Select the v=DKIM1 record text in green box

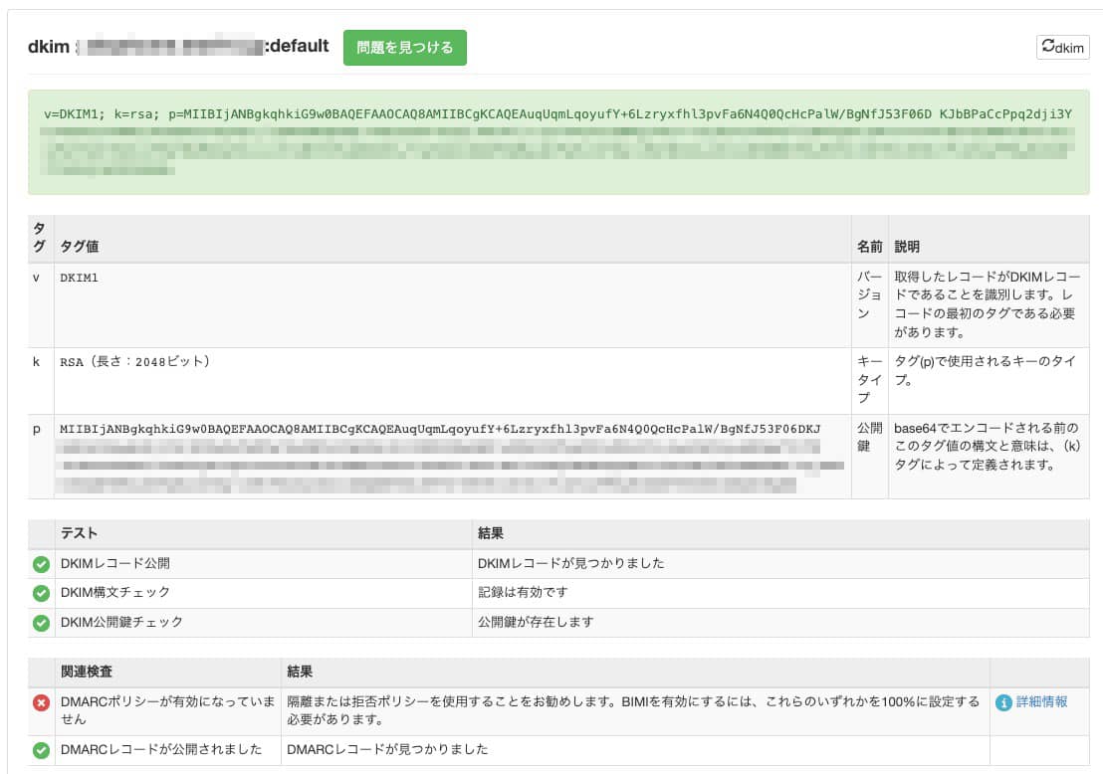(557, 113)
